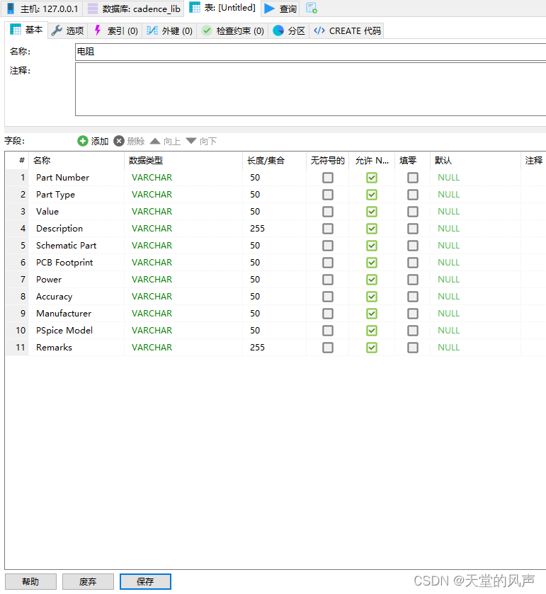Screen dimensions: 546x594
Task: Click the green Add field icon
Action: [83, 141]
